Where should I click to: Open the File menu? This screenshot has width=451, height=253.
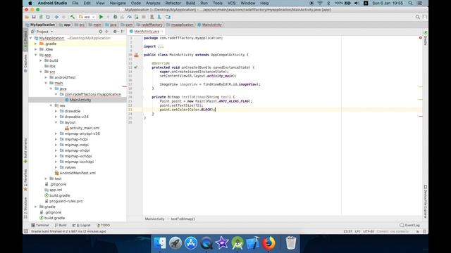pos(75,3)
